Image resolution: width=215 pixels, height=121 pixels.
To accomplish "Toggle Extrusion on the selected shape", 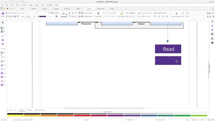I will (x=160, y=13).
